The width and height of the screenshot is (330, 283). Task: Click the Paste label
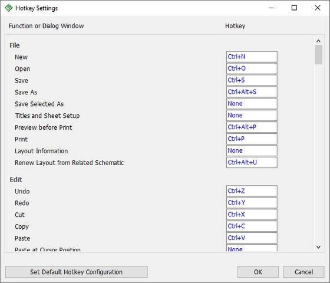22,238
